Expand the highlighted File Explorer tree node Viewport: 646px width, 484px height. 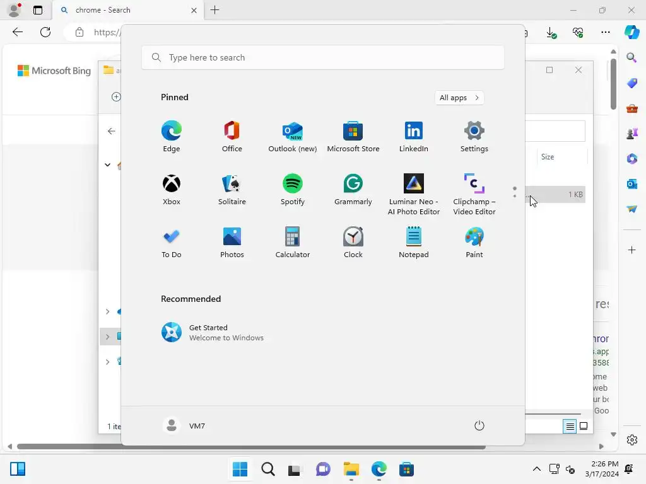coord(107,337)
